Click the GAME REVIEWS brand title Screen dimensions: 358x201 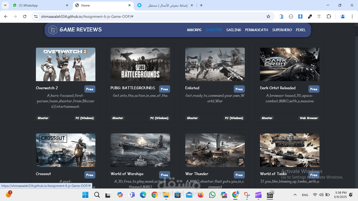[x=81, y=30]
